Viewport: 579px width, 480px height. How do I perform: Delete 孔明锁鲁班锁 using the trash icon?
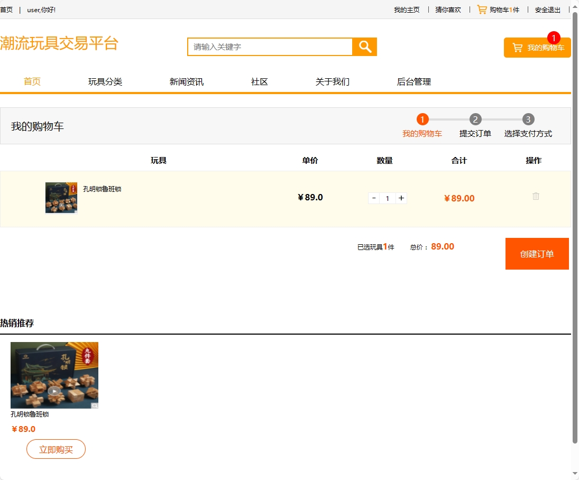pos(536,196)
